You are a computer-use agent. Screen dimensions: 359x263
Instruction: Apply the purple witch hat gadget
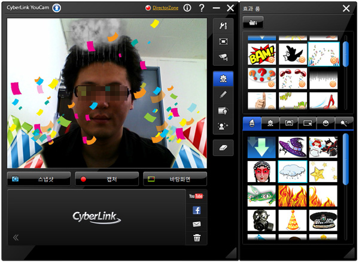pos(293,147)
